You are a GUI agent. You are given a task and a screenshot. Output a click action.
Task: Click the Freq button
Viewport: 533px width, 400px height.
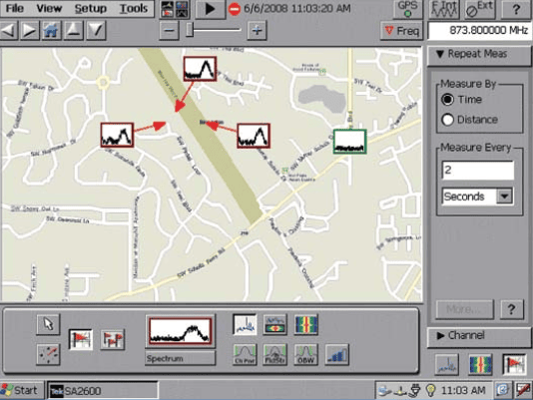click(x=401, y=31)
